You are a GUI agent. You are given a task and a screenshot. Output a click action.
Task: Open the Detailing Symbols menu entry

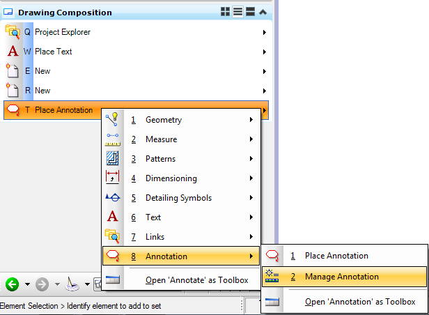pos(181,198)
